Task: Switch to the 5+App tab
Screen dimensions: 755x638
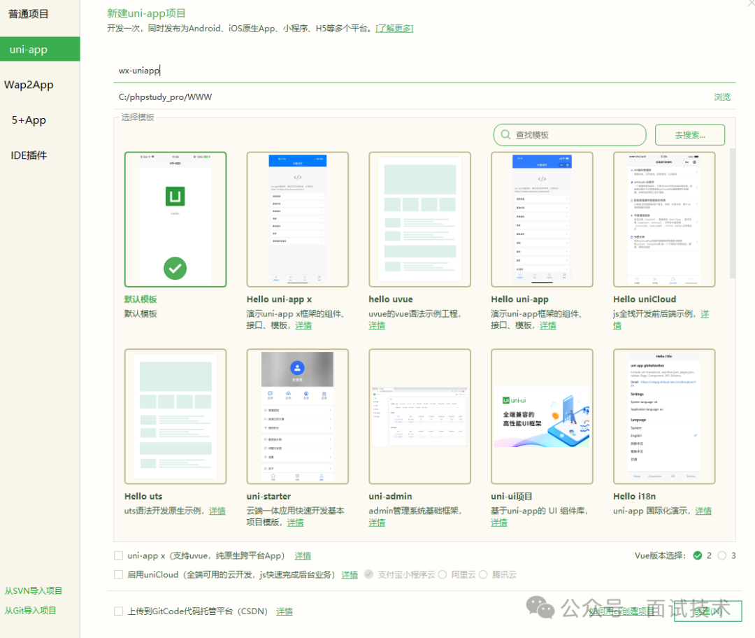Action: pos(29,120)
